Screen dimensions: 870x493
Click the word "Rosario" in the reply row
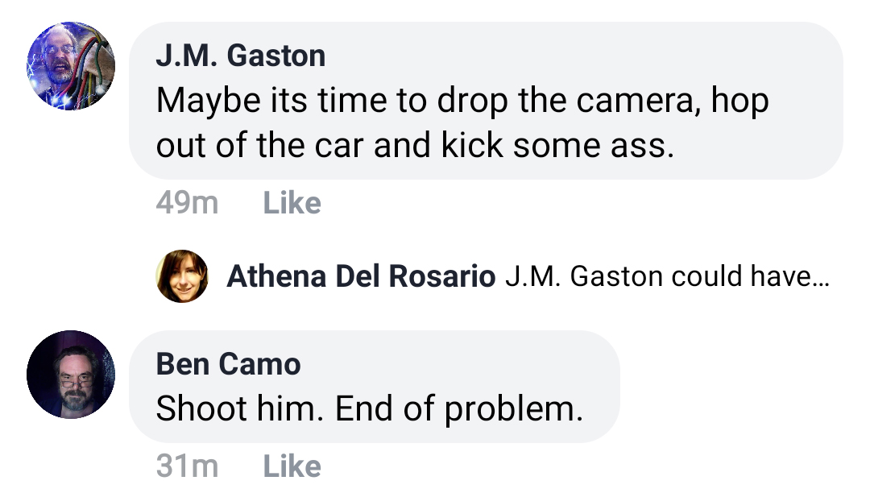441,276
